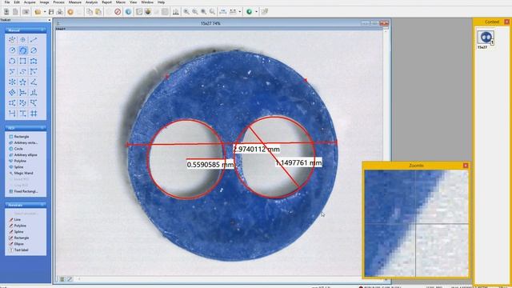Click the camera capture icon in toolbar
Image resolution: width=512 pixels, height=288 pixels.
click(x=26, y=12)
